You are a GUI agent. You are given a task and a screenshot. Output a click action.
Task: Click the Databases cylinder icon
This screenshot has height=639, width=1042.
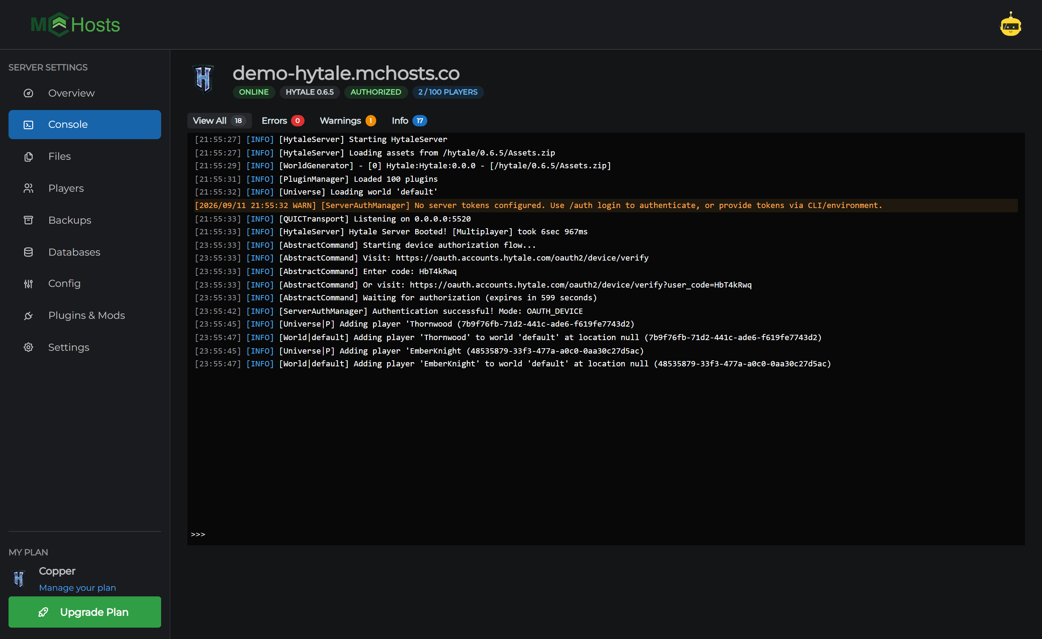(x=28, y=252)
